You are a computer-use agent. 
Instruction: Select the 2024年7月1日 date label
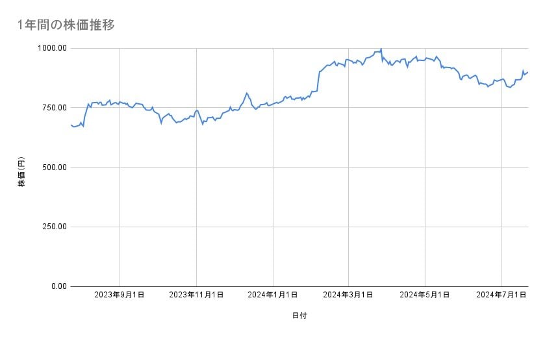click(x=501, y=295)
